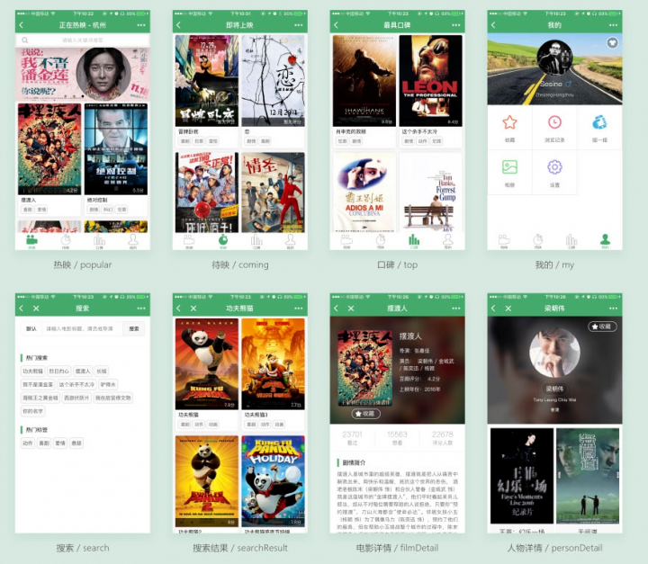Open three-dot menu on 即将上映 screen
The width and height of the screenshot is (648, 564).
[x=299, y=25]
